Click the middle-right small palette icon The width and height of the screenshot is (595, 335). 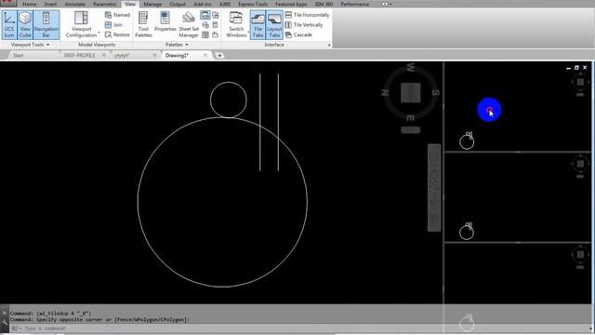point(215,25)
